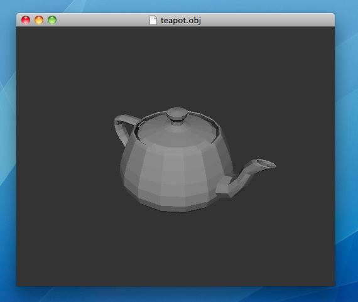Click the teapot's lid knob
Viewport: 358px width, 302px height.
point(177,116)
